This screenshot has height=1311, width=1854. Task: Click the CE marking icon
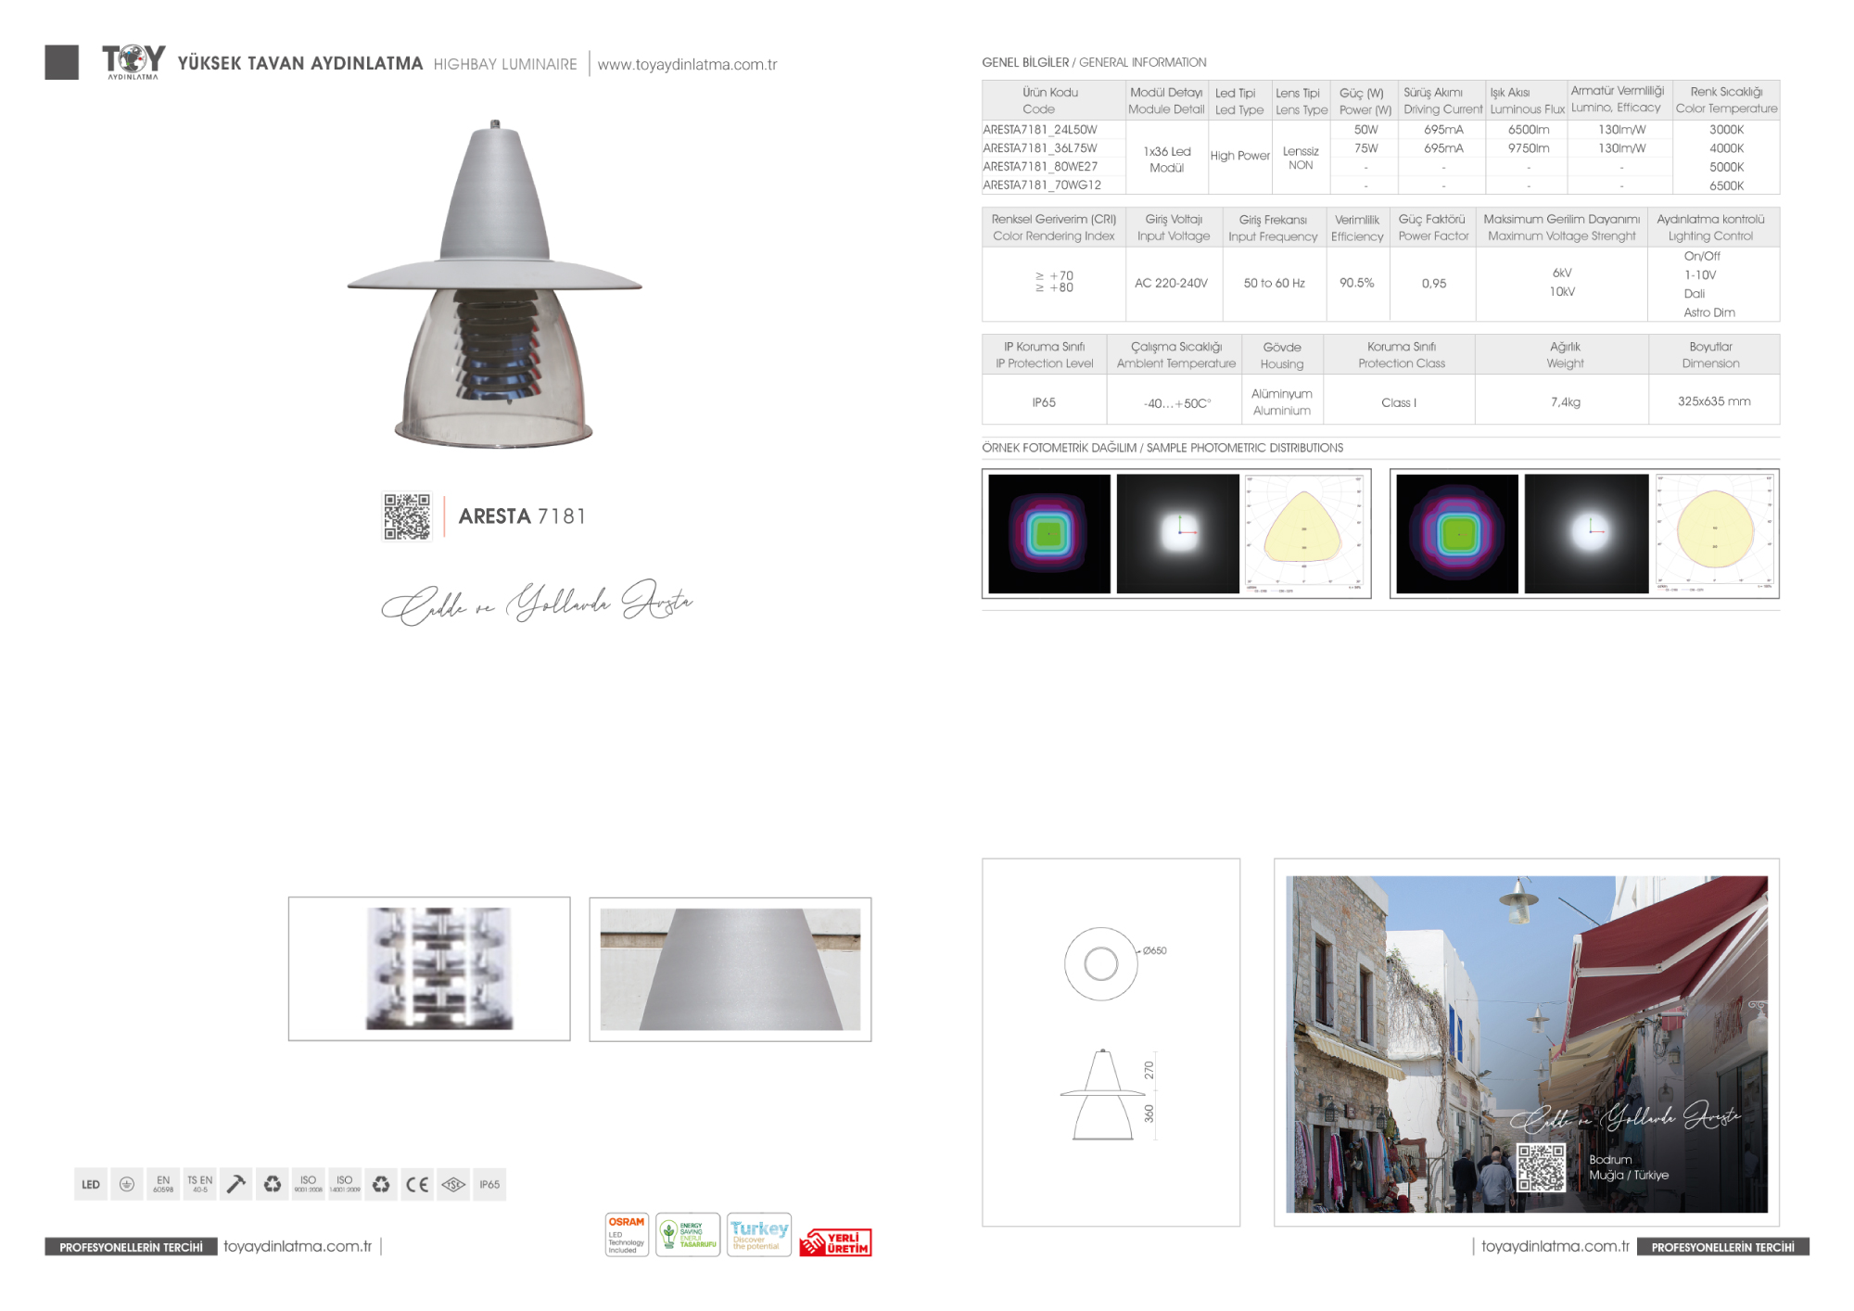click(x=417, y=1184)
